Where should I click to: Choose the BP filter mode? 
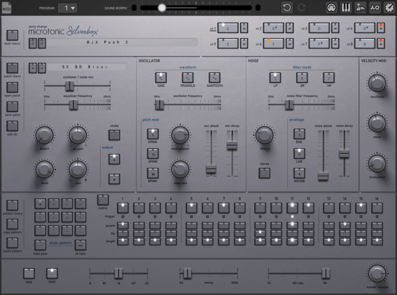coord(302,78)
